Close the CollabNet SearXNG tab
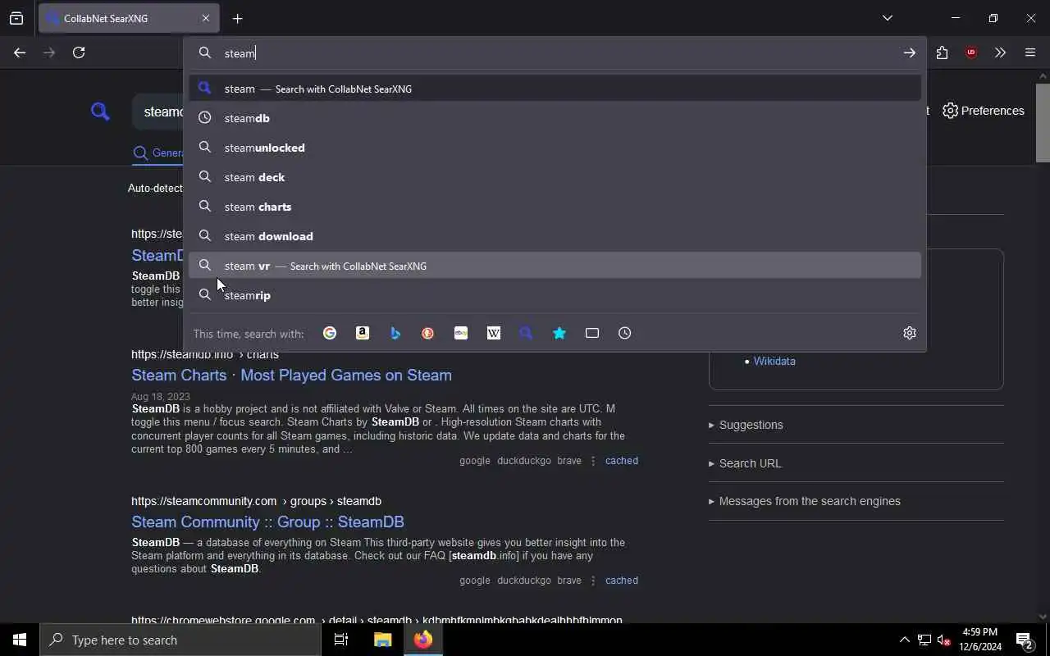This screenshot has width=1050, height=656. (206, 18)
